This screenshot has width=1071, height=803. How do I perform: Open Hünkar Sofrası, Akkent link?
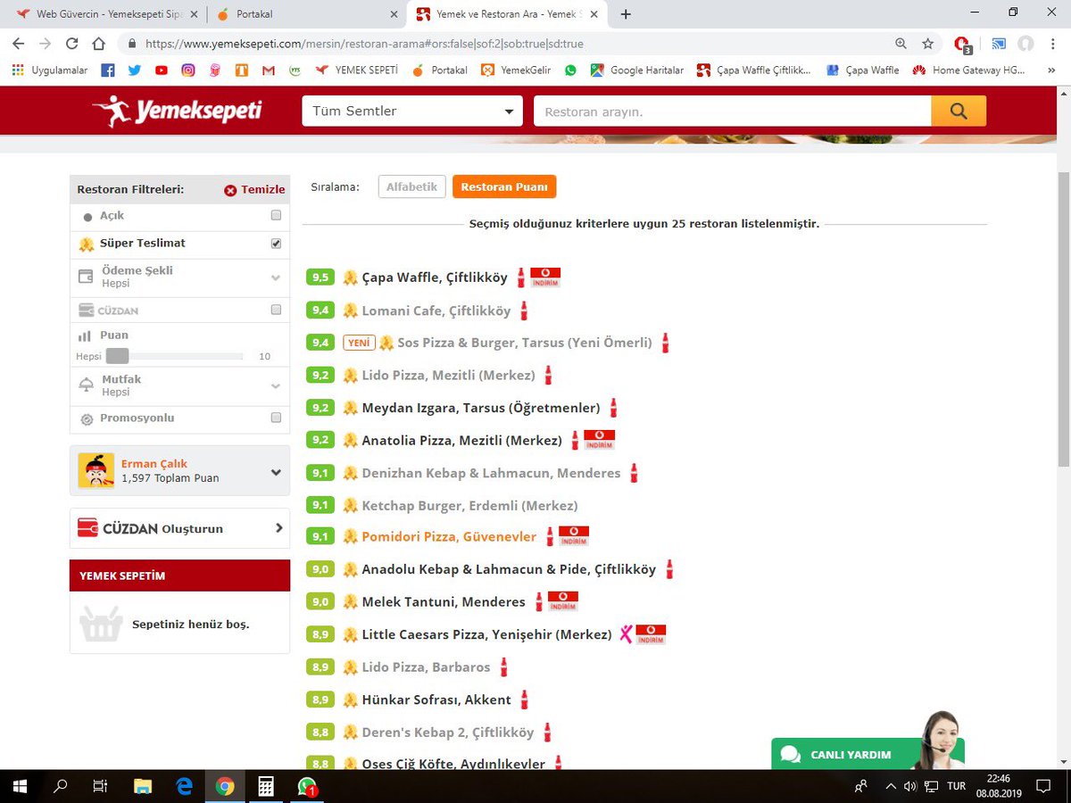pos(436,700)
